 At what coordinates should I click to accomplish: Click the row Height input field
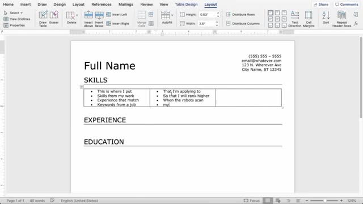pos(208,14)
